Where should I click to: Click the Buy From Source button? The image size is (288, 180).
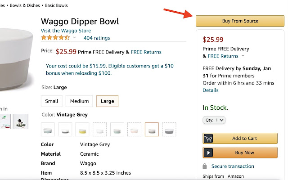(x=239, y=21)
